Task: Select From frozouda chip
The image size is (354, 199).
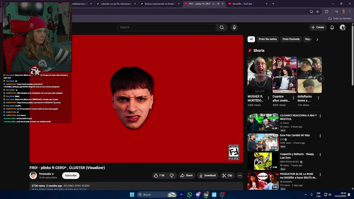Action: pos(291,39)
